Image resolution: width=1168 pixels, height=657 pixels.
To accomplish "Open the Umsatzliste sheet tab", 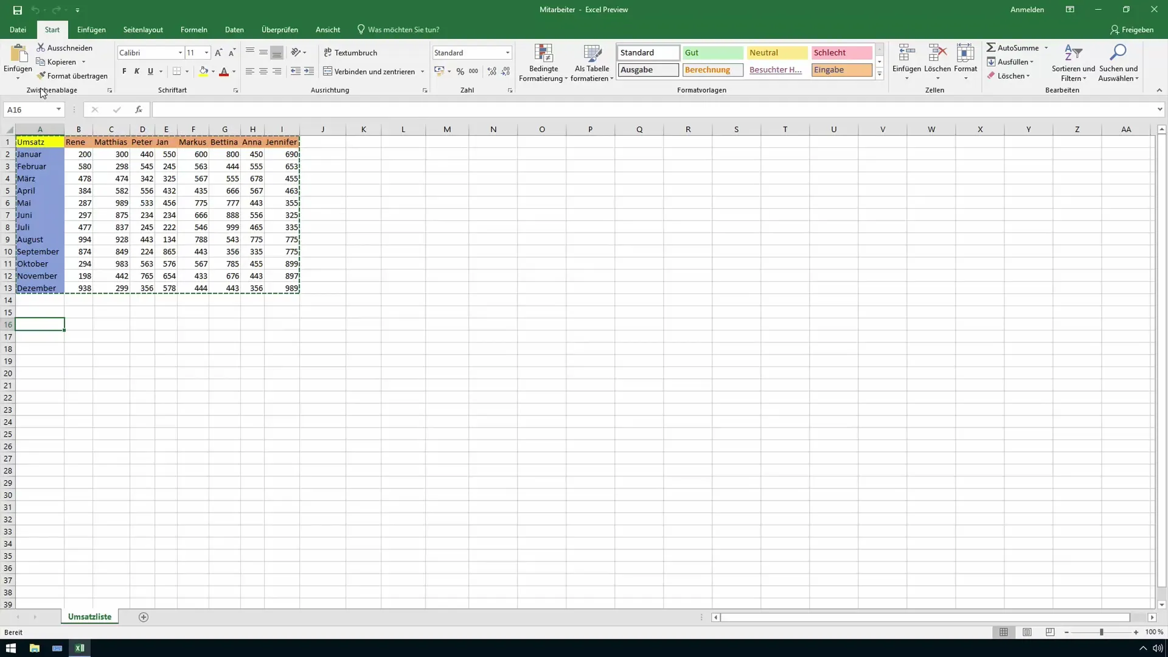I will [90, 616].
